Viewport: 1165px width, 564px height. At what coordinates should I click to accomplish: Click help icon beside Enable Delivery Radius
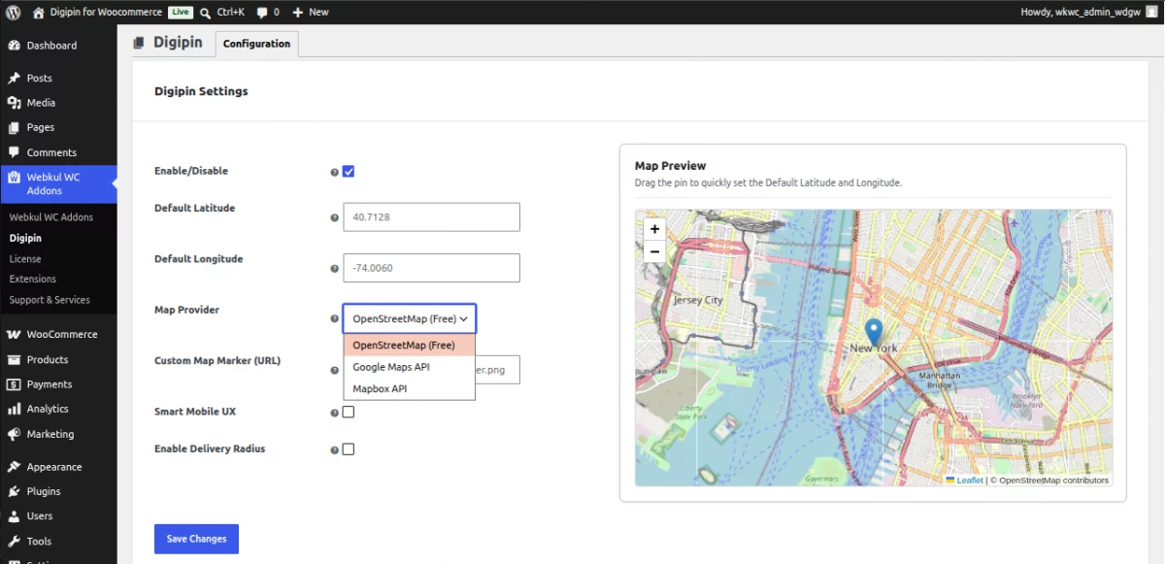click(x=335, y=450)
